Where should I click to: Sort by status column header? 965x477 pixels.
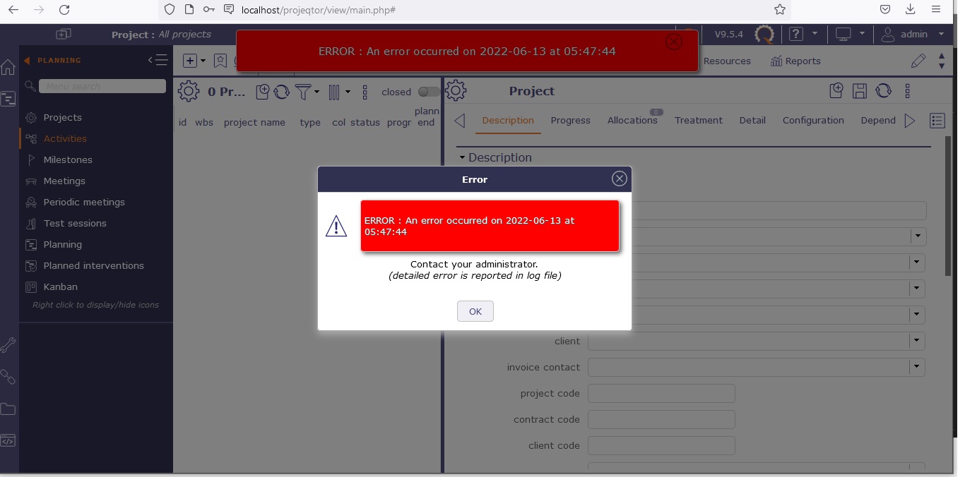coord(365,122)
